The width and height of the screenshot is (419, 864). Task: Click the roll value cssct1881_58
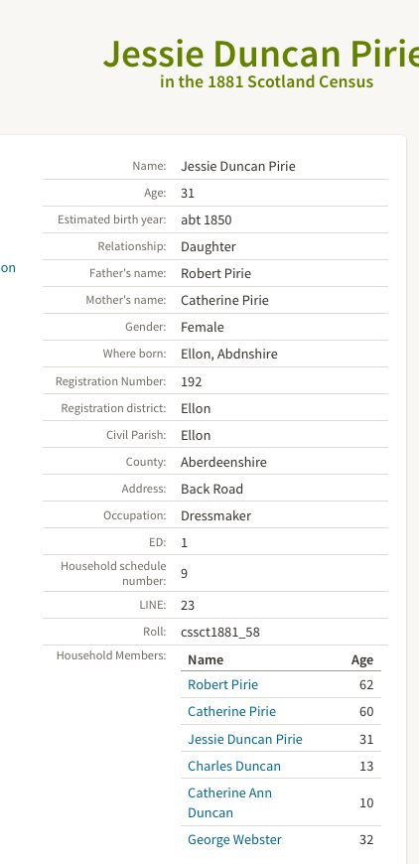point(220,632)
